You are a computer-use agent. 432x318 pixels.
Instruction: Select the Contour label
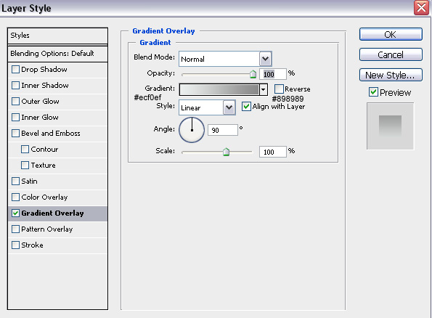[44, 149]
